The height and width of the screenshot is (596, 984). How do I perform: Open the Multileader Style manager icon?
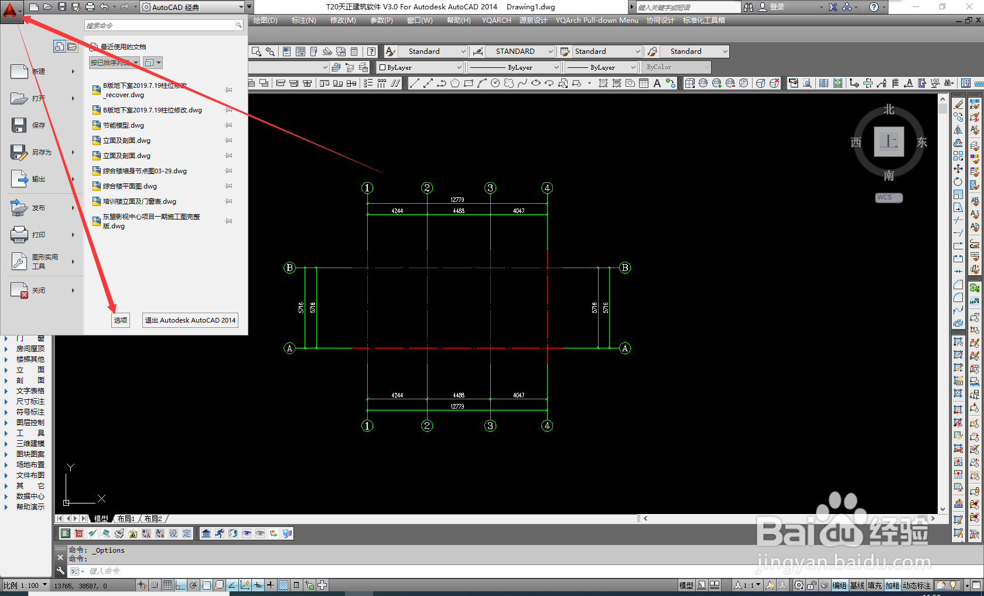coord(652,52)
